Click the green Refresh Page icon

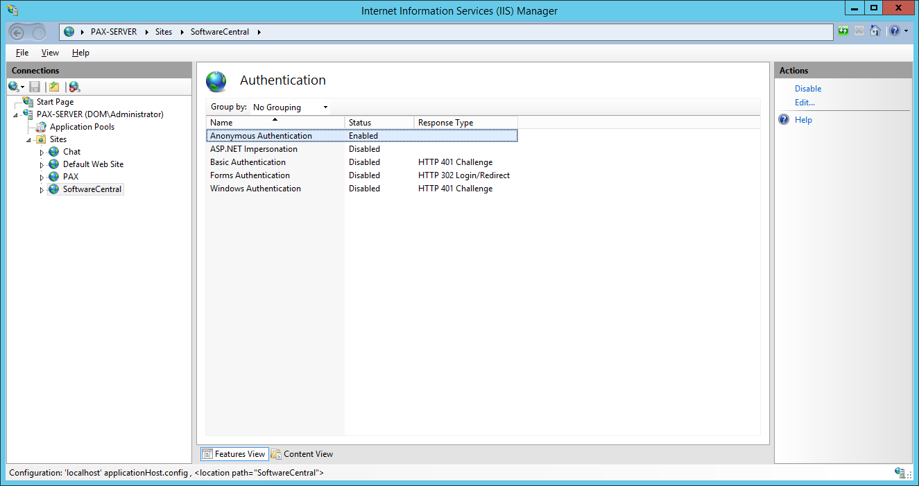[x=843, y=31]
